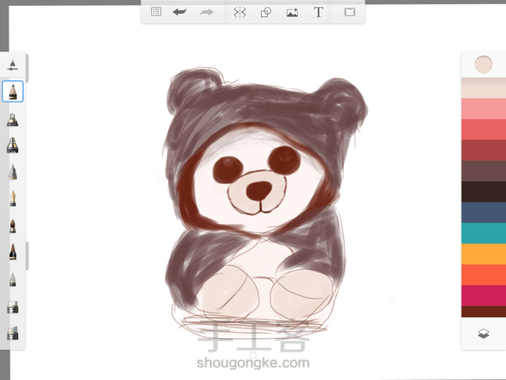
Task: Click the brush panel scrollbar
Action: (27, 68)
